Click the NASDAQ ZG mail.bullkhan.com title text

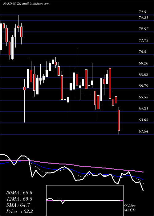coord(26,4)
